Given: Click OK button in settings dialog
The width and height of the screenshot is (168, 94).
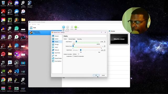Looking at the screenshot, I should (x=96, y=75).
